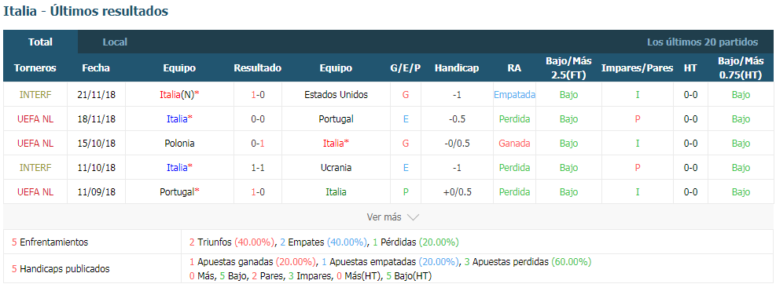Click the 1-1 result against Ucrania
776x284 pixels.
pyautogui.click(x=257, y=167)
